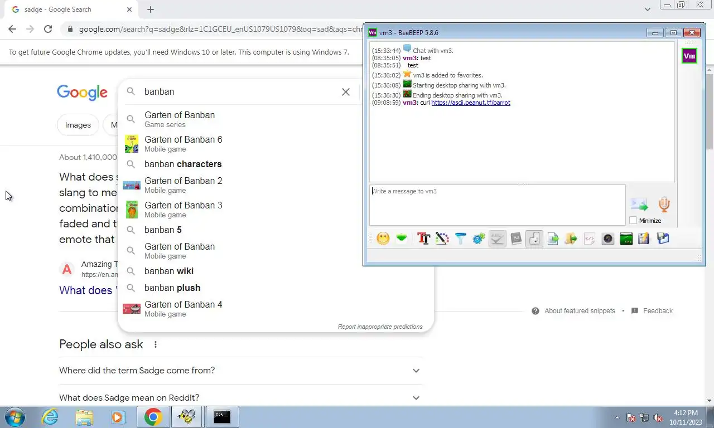Click the camera screenshot icon in BeeBEEP
This screenshot has height=428, width=714.
(x=608, y=239)
